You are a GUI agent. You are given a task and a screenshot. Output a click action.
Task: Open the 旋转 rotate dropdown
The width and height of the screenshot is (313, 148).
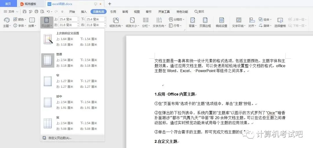[265, 25]
